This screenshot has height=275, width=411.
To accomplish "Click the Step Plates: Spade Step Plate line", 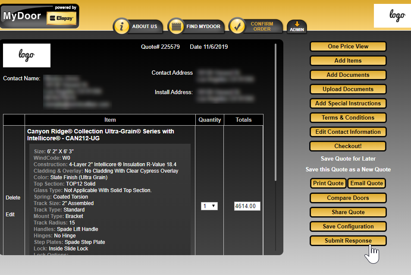I will 69,242.
